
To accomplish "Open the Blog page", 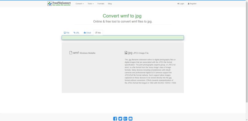I will coord(110,4).
